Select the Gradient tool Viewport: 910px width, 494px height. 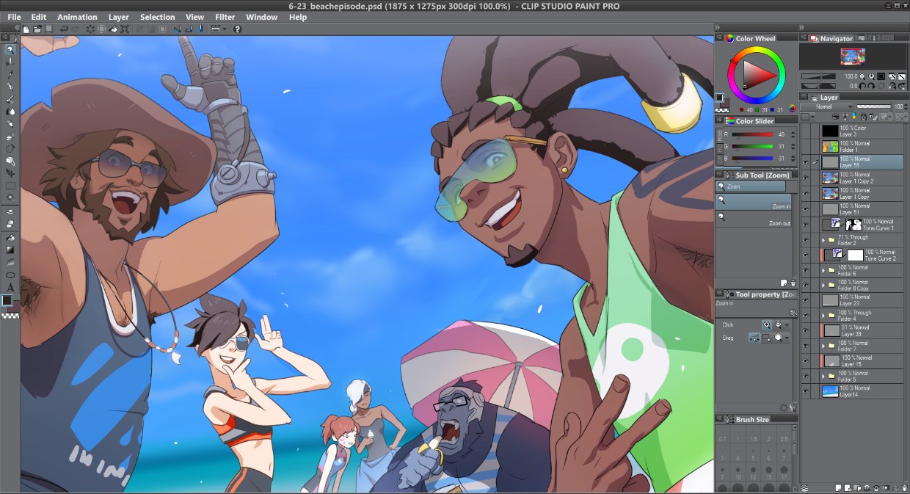(x=10, y=250)
